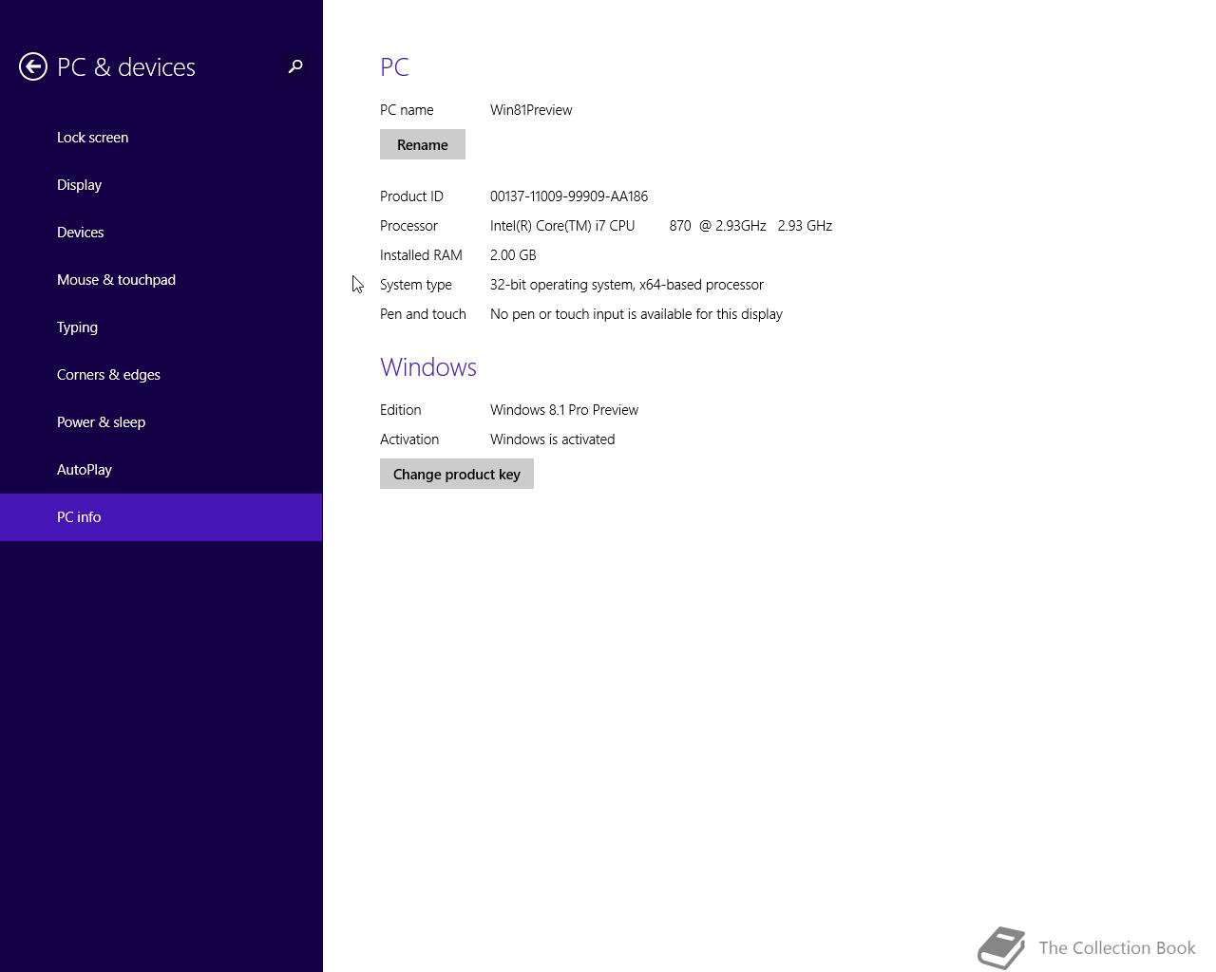Image resolution: width=1216 pixels, height=972 pixels.
Task: Click the Change product key button
Action: (457, 474)
